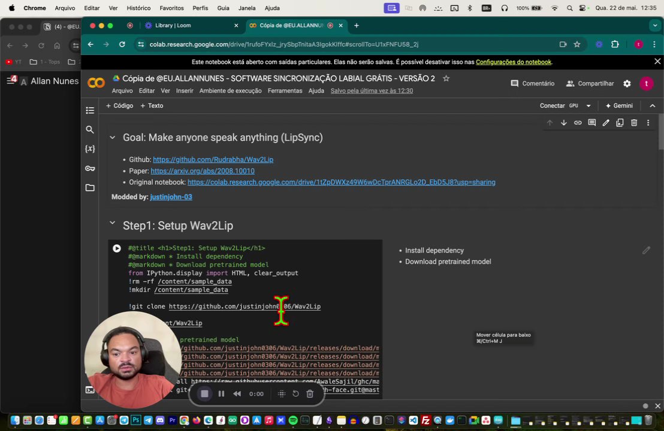The image size is (664, 431).
Task: Click the Chrome address bar URL
Action: coord(283,44)
